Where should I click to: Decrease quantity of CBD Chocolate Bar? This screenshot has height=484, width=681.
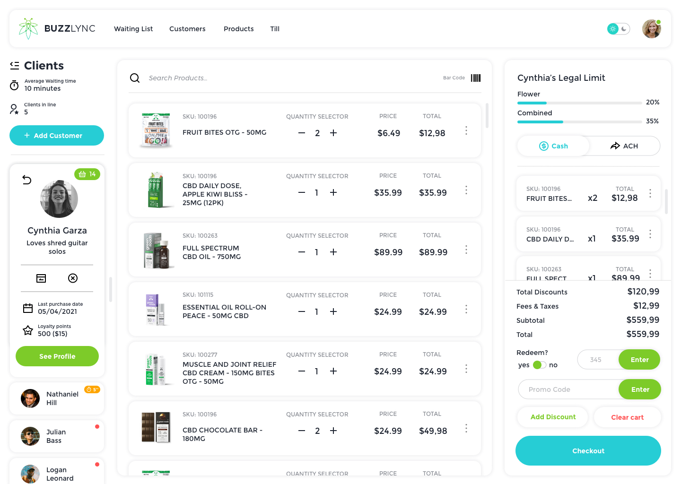tap(302, 431)
